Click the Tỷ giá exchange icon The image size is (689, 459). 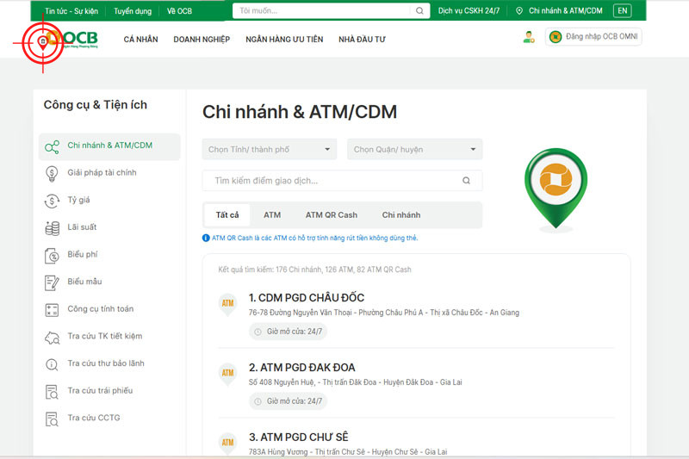tap(52, 202)
